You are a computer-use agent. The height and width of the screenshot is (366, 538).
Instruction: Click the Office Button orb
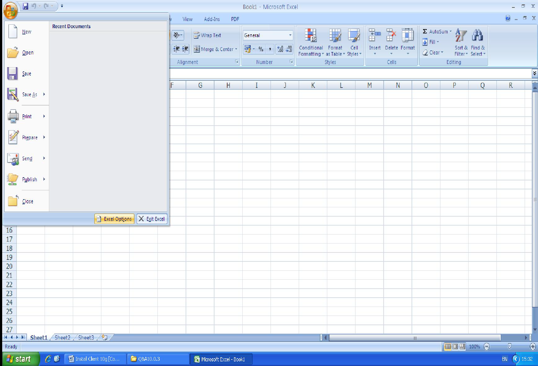point(10,11)
